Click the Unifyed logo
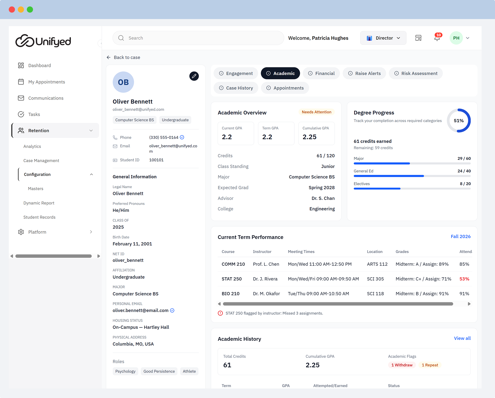 pyautogui.click(x=43, y=41)
